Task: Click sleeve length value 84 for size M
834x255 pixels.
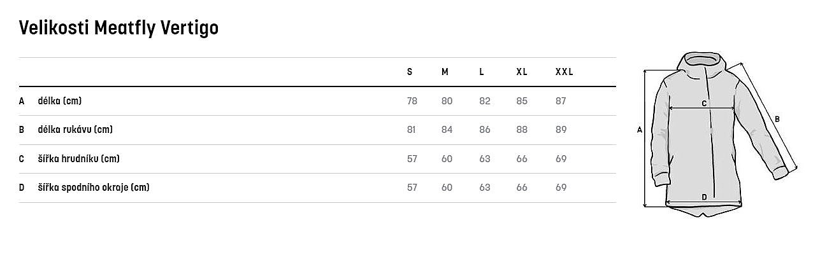Action: pyautogui.click(x=447, y=130)
